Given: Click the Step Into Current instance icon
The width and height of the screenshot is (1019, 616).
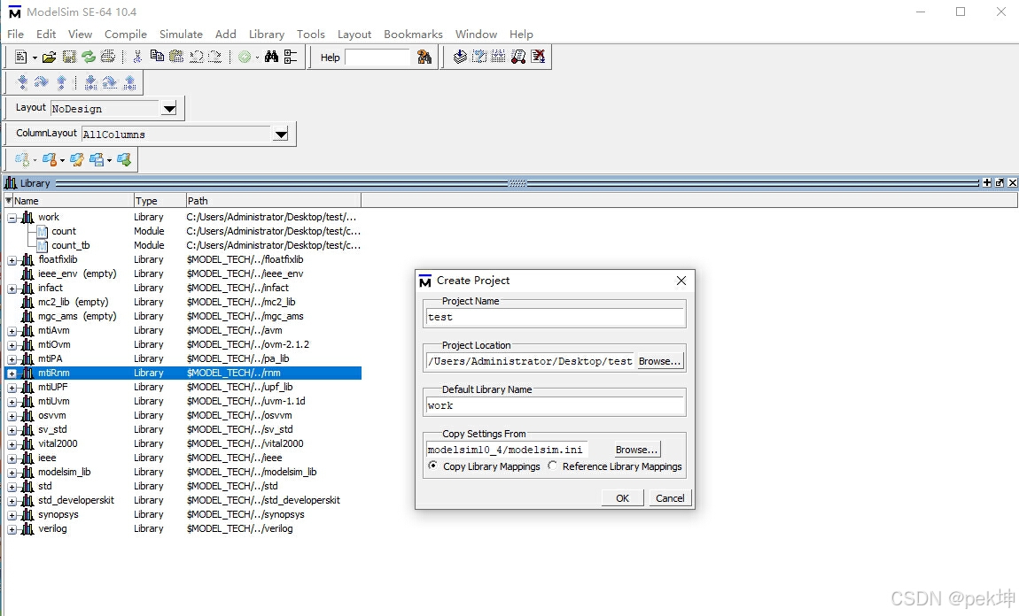Looking at the screenshot, I should coord(91,82).
